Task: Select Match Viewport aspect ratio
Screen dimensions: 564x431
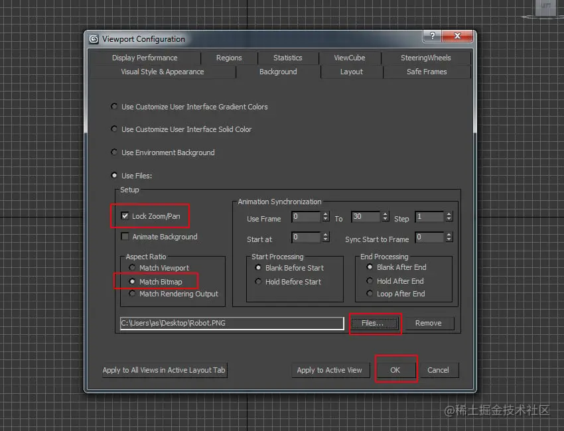Action: click(132, 267)
